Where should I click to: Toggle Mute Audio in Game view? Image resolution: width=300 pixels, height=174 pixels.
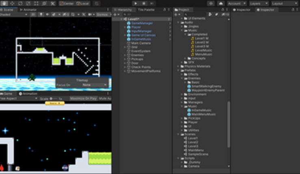105,99
